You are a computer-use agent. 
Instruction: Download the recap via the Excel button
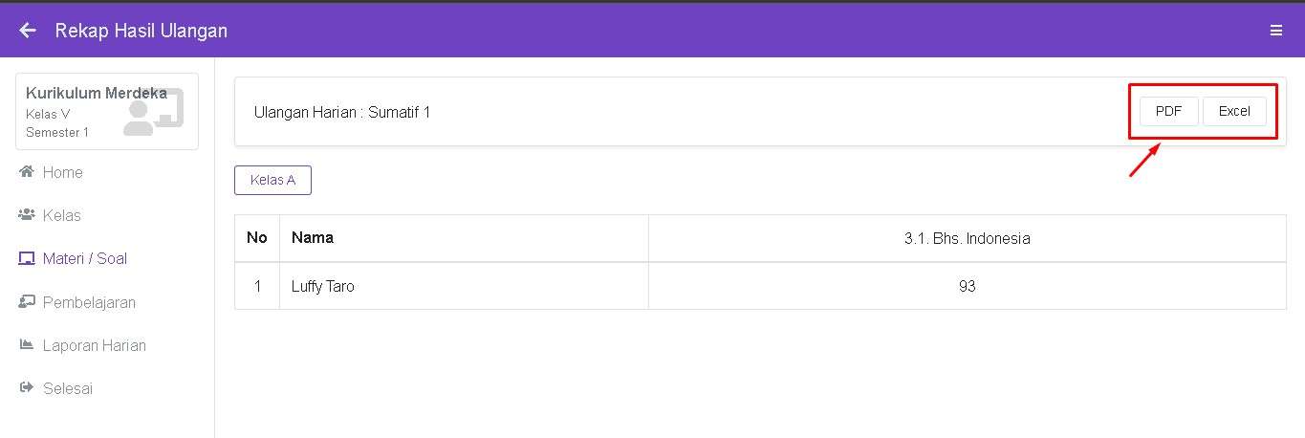(x=1233, y=112)
